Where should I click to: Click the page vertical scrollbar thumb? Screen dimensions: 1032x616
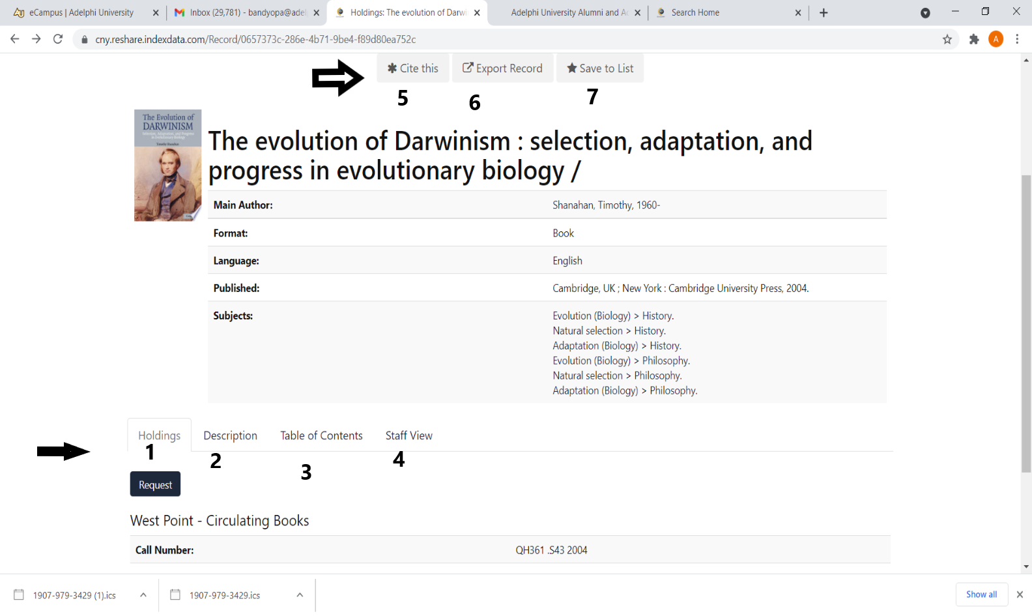(x=1026, y=323)
